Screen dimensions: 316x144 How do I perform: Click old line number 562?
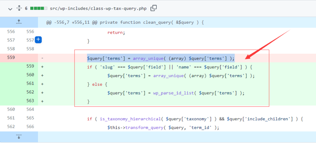point(11,127)
